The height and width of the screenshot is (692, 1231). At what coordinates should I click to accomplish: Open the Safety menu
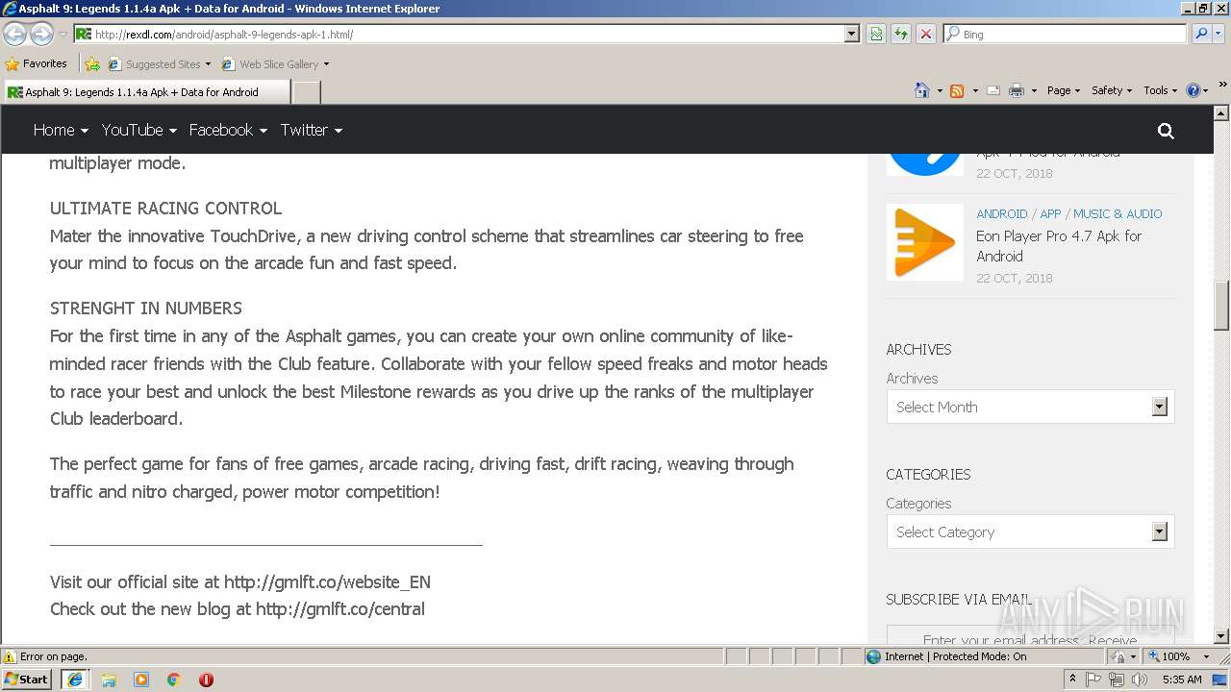(1111, 90)
